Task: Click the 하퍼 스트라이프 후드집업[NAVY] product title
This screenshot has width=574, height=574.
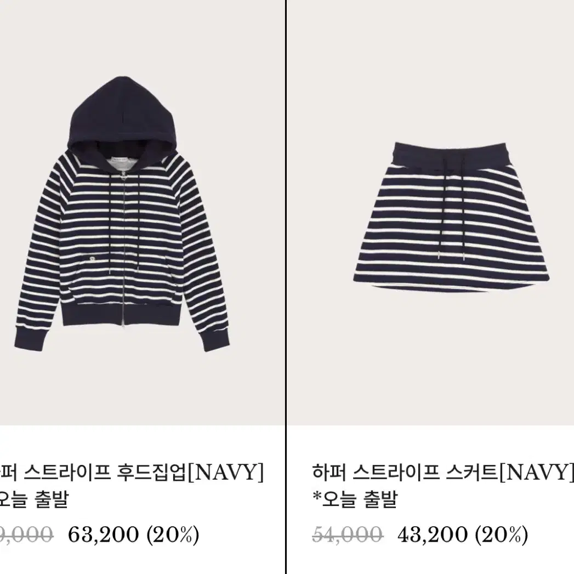Action: click(132, 472)
